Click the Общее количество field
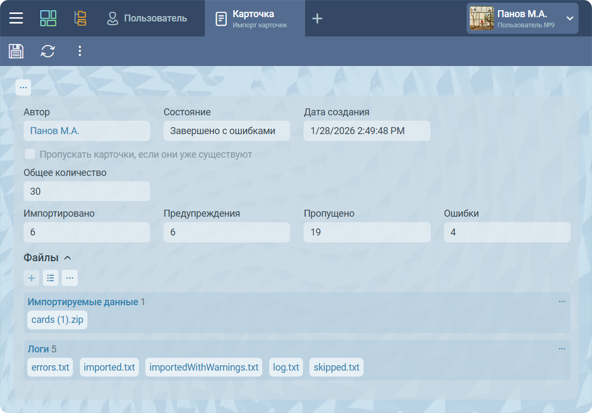This screenshot has height=413, width=592. point(86,191)
